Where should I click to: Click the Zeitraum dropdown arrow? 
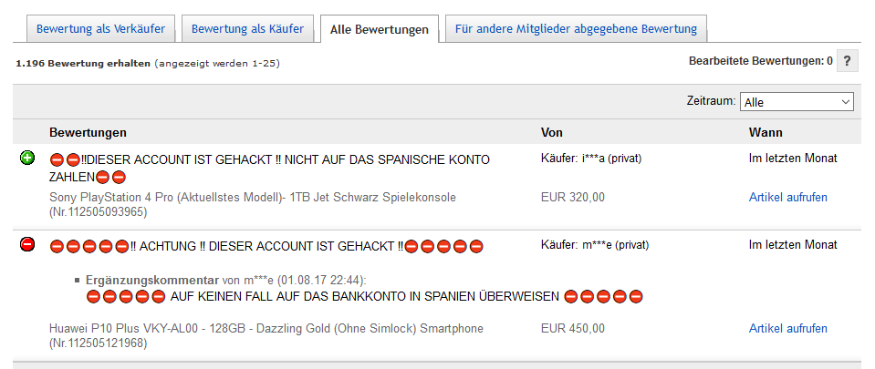point(846,102)
